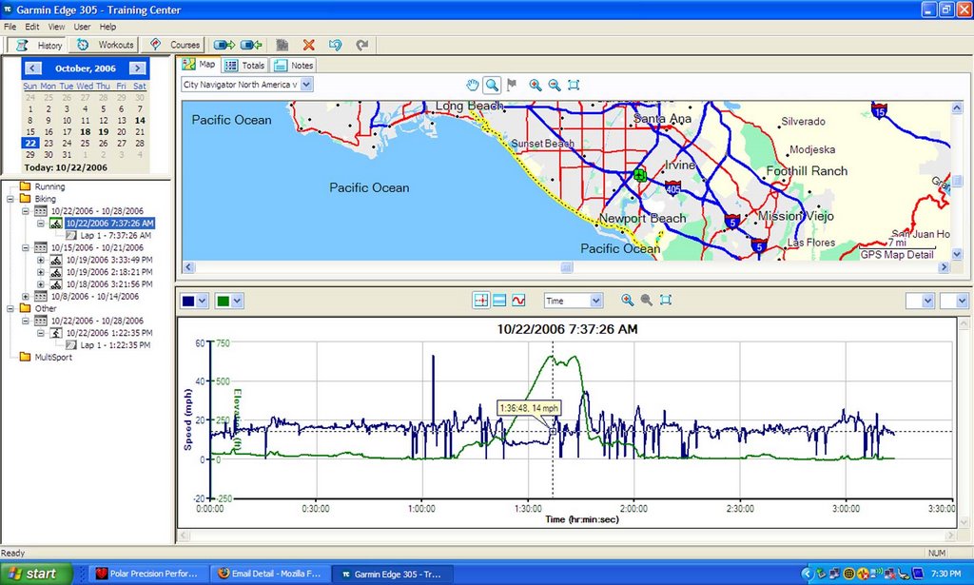Open the File menu
The height and width of the screenshot is (585, 974).
click(10, 27)
